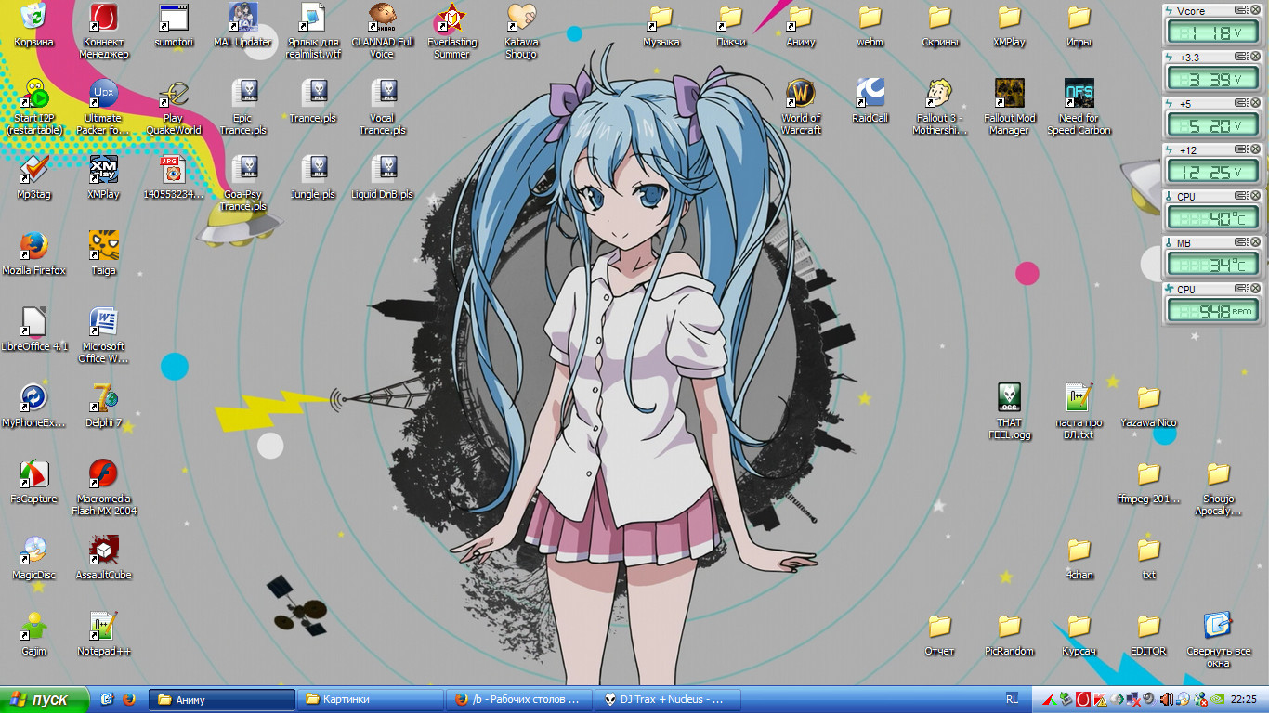Launch Коннект Менеджер from the desktop
This screenshot has height=713, width=1269.
tap(103, 31)
